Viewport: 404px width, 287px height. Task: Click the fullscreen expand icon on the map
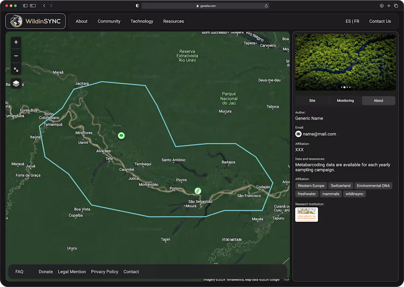pyautogui.click(x=16, y=70)
